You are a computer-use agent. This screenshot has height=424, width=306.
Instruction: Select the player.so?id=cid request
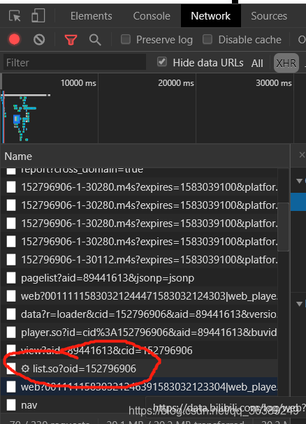tap(139, 332)
